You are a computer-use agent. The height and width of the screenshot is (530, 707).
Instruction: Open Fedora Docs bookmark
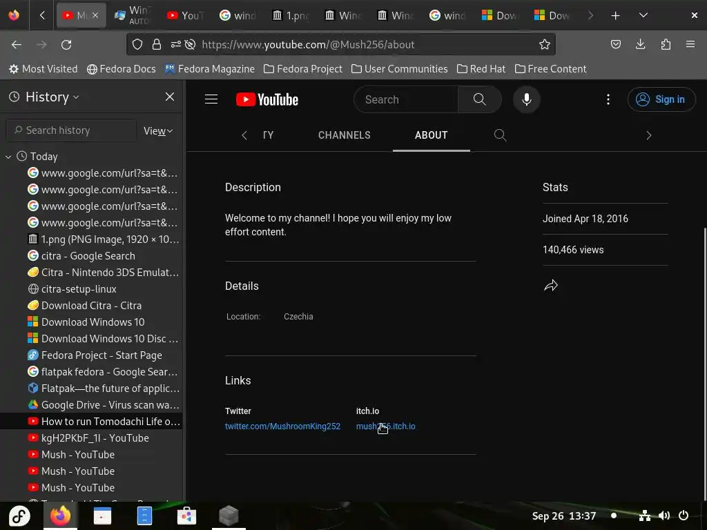coord(122,69)
